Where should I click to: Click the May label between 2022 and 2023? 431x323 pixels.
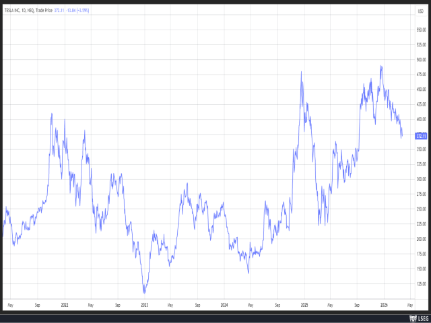pos(91,305)
